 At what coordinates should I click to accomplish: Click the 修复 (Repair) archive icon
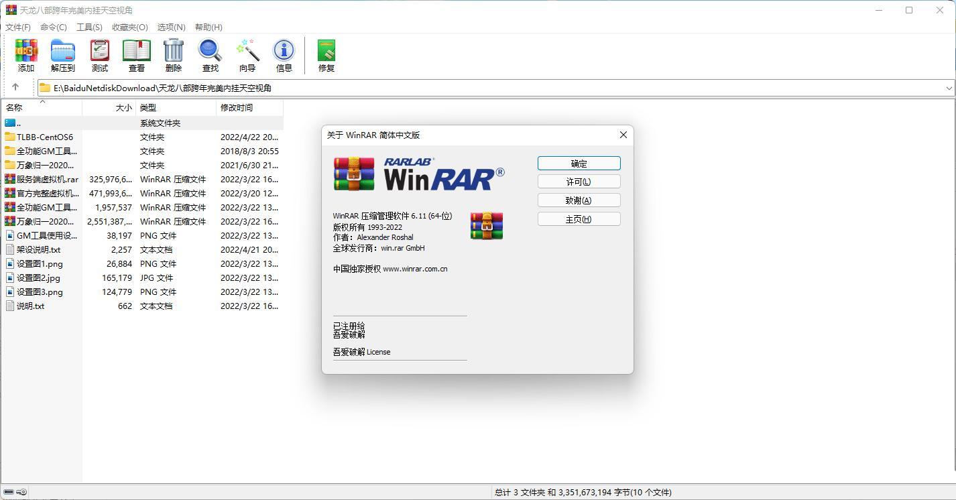[x=326, y=55]
